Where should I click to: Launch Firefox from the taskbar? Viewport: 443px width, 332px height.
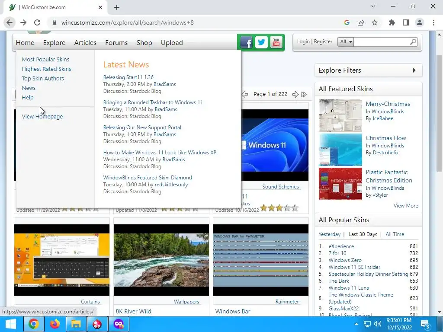pyautogui.click(x=55, y=324)
